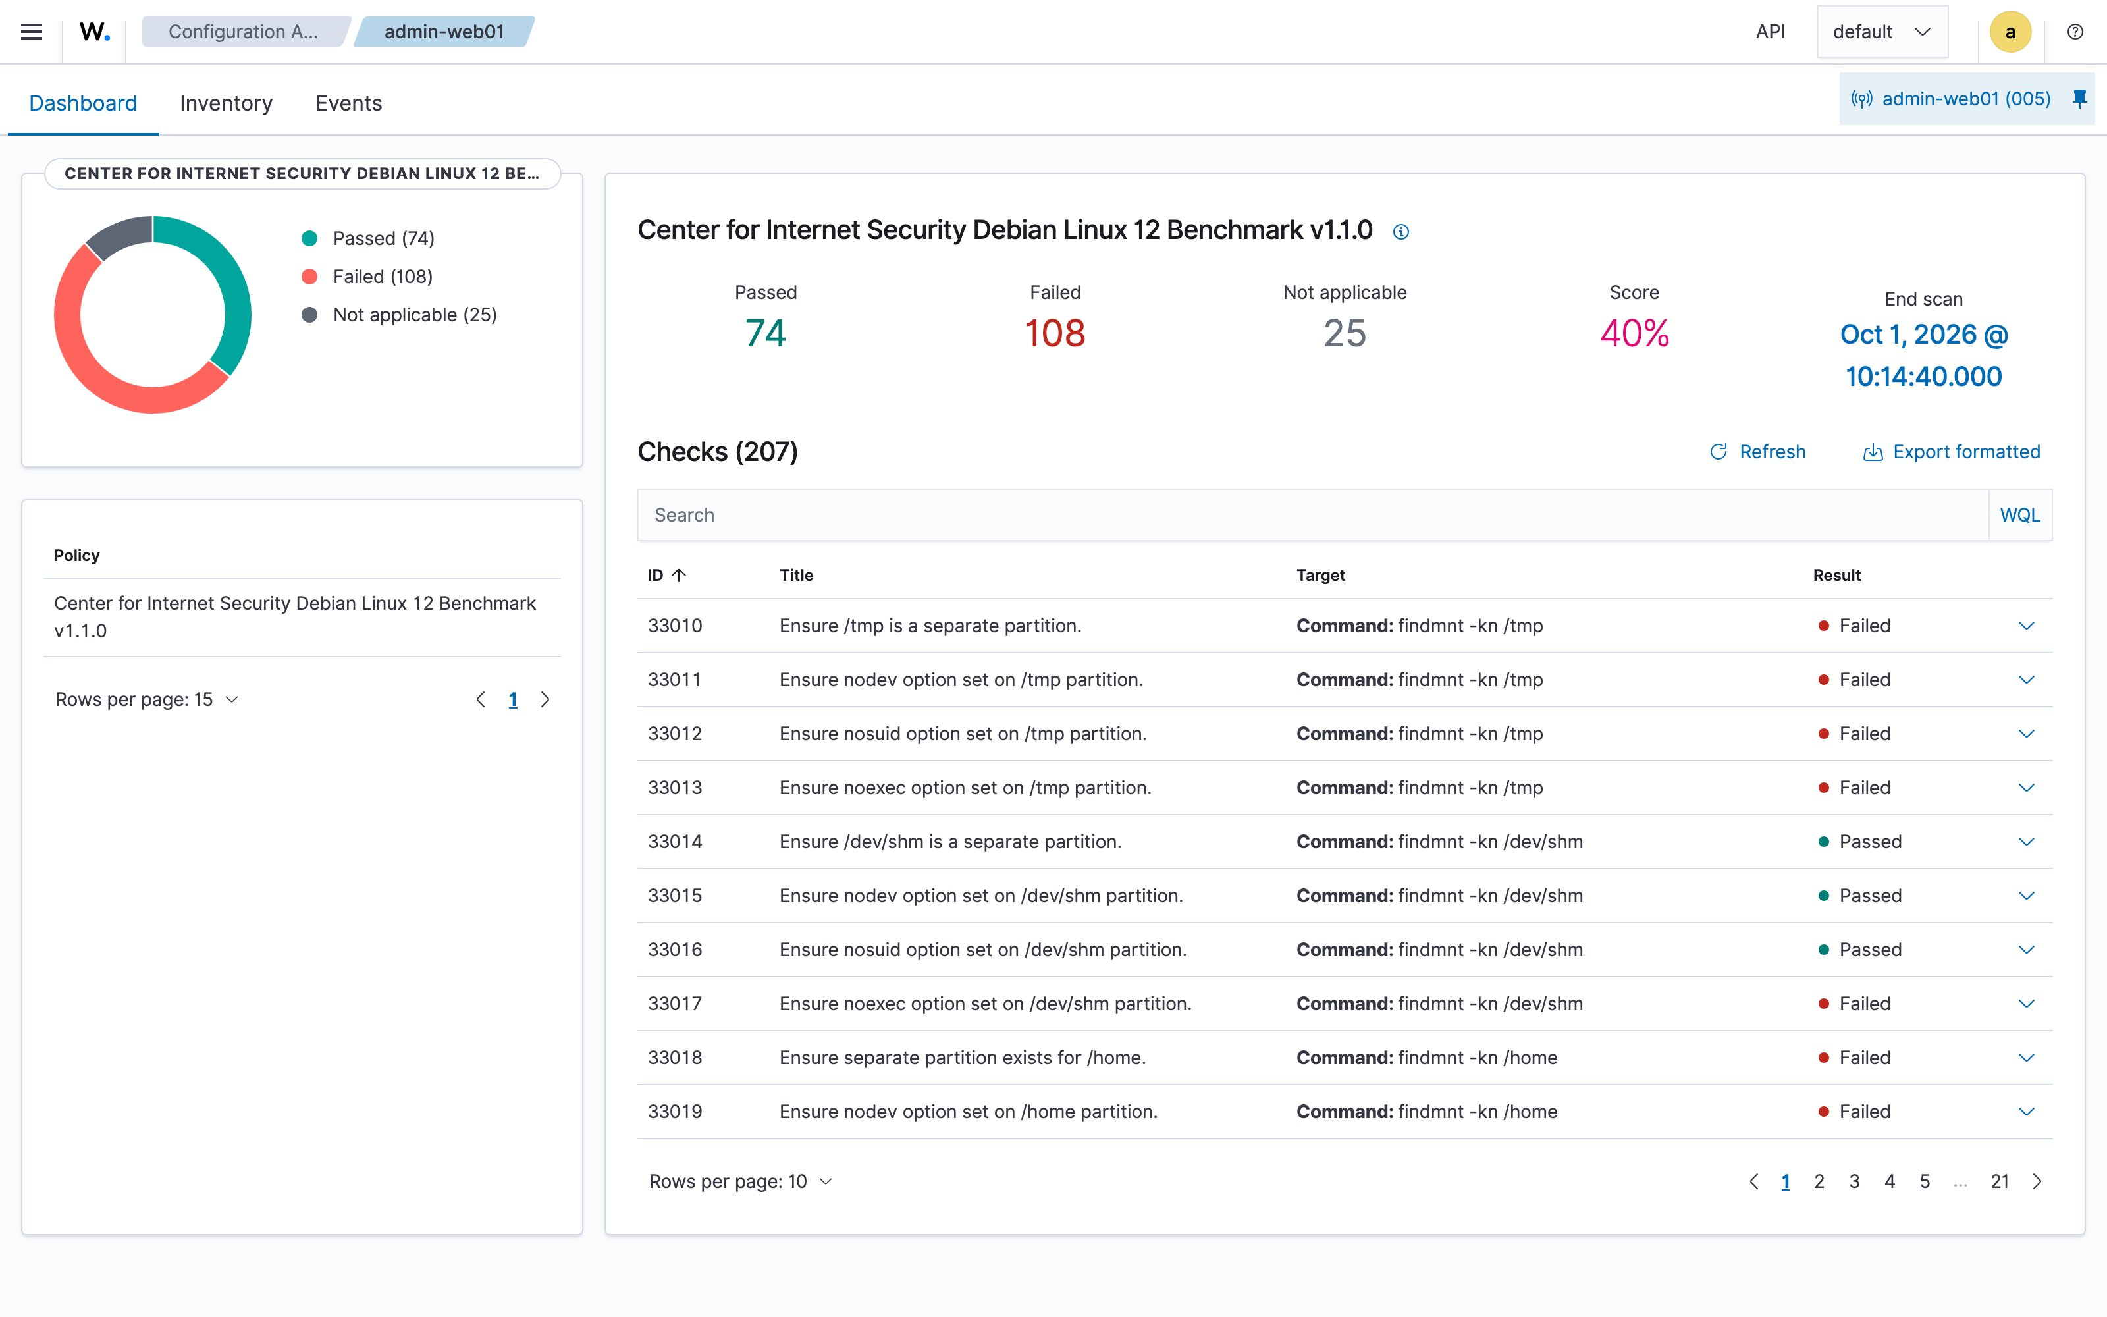
Task: Go to previous policy page arrow
Action: click(x=481, y=699)
